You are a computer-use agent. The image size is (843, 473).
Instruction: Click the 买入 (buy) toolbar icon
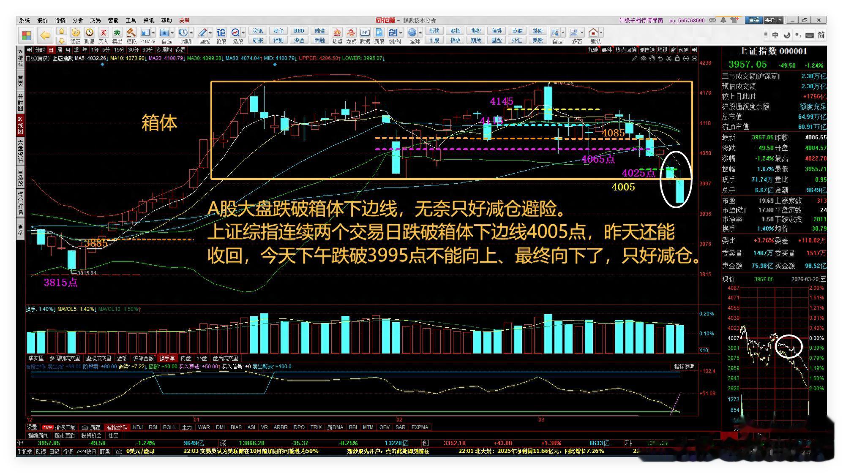tap(103, 33)
